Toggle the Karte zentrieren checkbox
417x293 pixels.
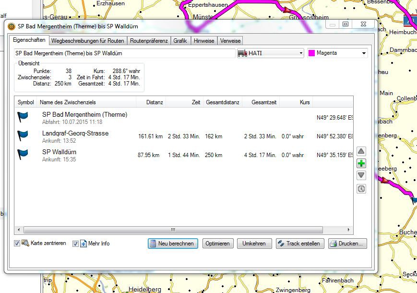tap(17, 244)
